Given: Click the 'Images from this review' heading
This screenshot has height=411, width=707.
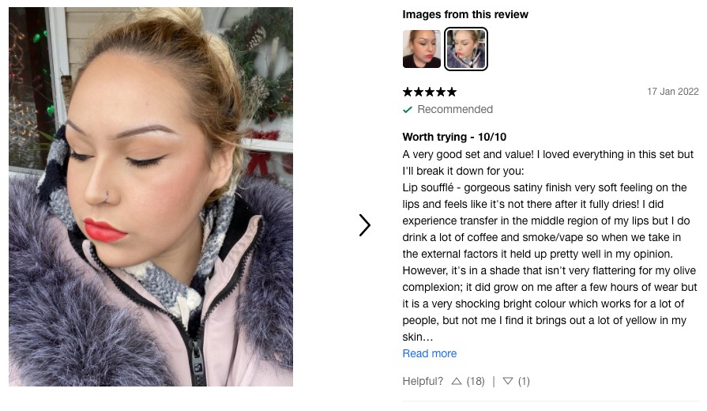Looking at the screenshot, I should pyautogui.click(x=465, y=14).
